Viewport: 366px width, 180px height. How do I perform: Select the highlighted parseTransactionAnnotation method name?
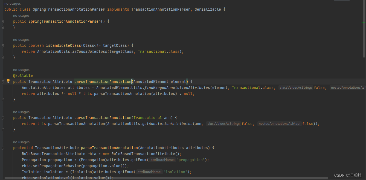pyautogui.click(x=103, y=81)
